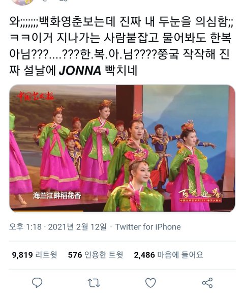Select the bold JONNA word in tweet

(80, 70)
